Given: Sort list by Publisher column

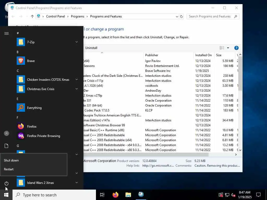Looking at the screenshot, I should tap(168, 55).
